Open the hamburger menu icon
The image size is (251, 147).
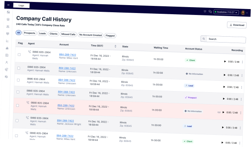(x=9, y=5)
